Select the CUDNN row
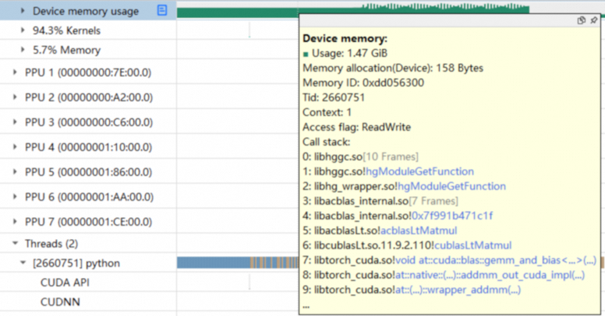605x316 pixels. [61, 301]
